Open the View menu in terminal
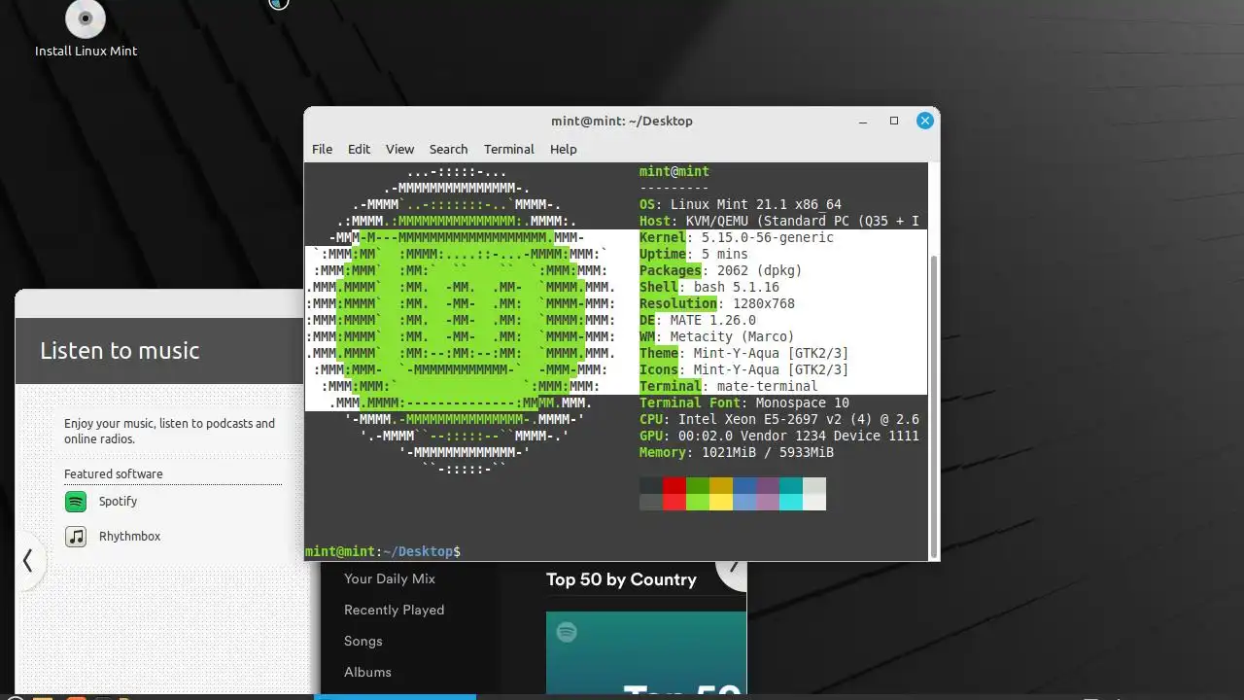This screenshot has width=1244, height=700. point(399,149)
